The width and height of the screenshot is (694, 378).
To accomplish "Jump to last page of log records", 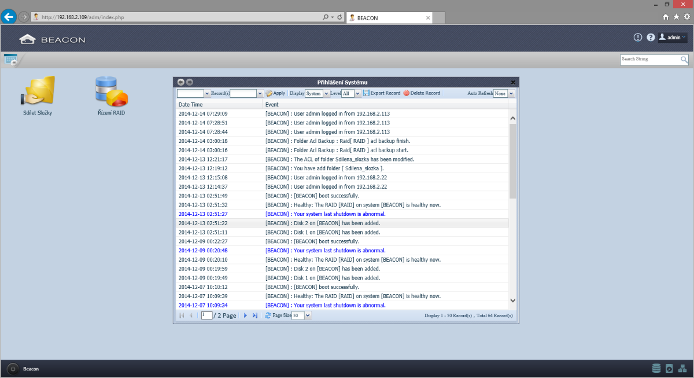I will tap(255, 315).
